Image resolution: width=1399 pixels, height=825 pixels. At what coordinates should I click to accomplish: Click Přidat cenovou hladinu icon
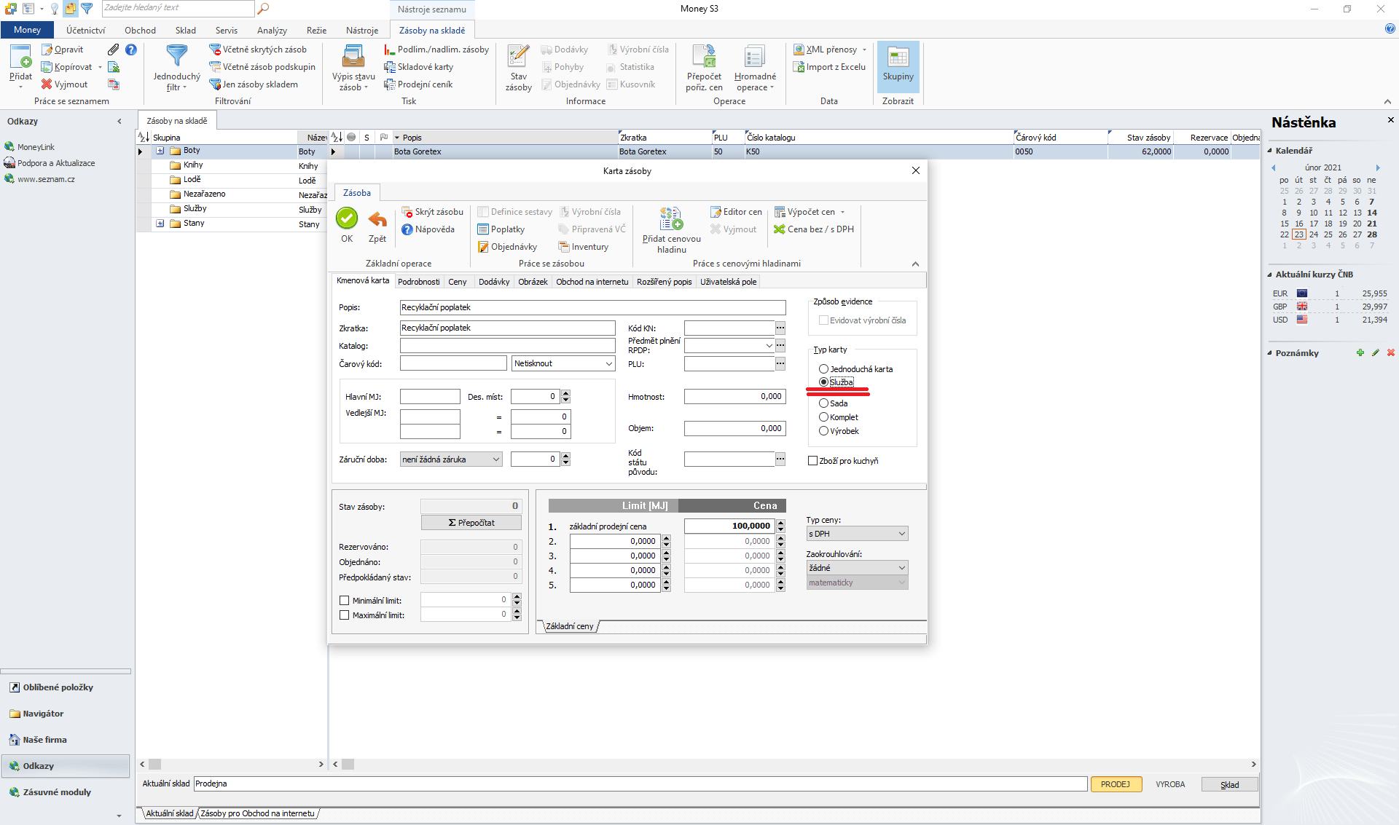[671, 219]
